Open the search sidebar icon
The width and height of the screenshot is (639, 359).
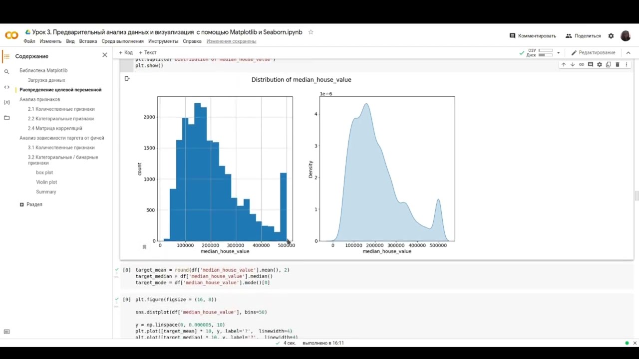6,71
